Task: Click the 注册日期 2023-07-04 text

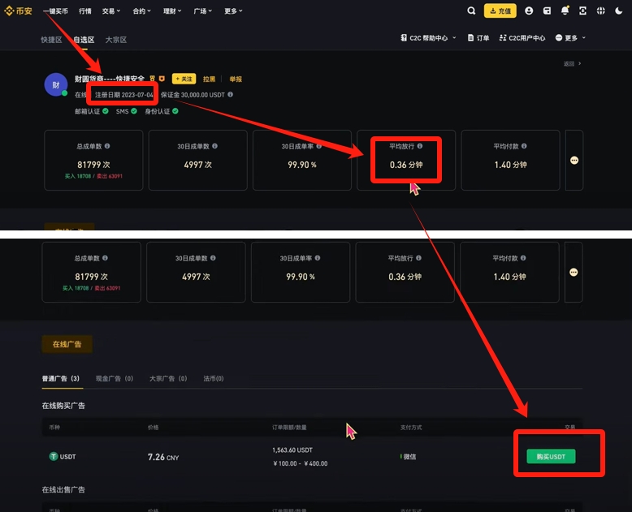Action: (123, 95)
